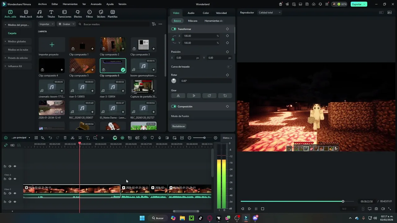Screen dimensions: 397x223
Task: Open the Filtros library
Action: click(89, 14)
